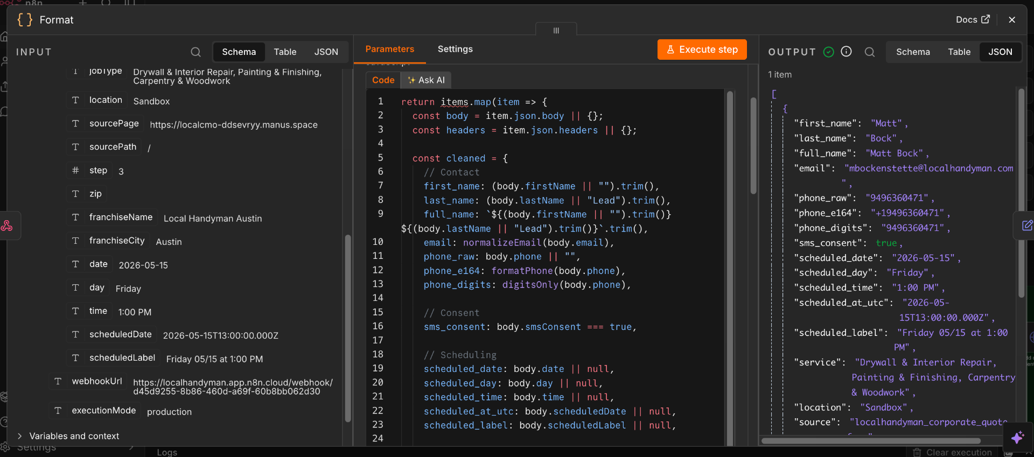
Task: Click the output "scheduled_day" key
Action: [834, 273]
